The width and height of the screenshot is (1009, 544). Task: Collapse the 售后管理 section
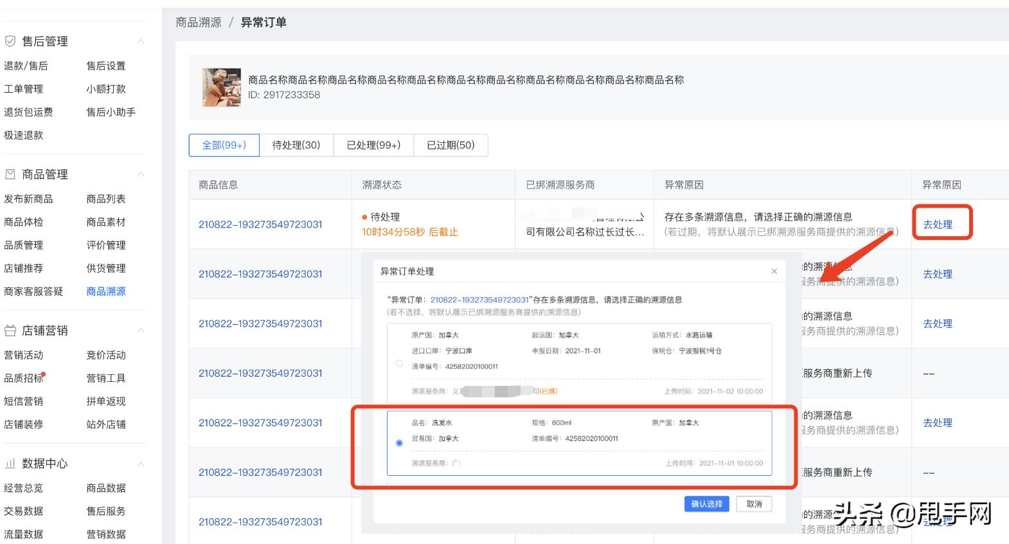point(141,41)
